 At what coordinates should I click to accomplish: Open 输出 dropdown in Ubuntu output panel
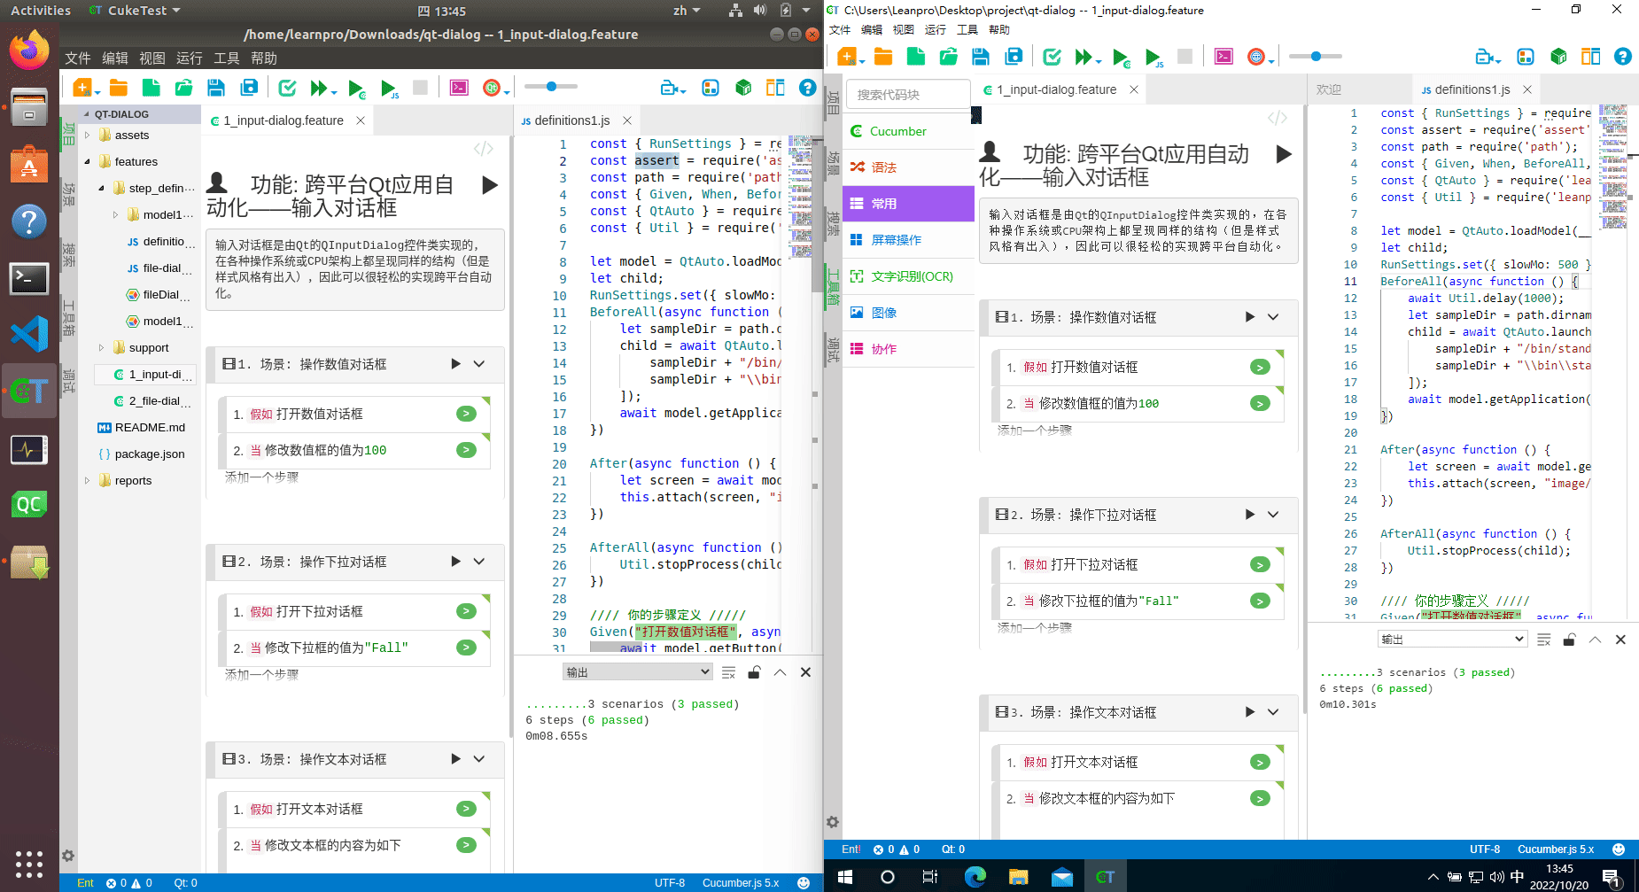(638, 672)
